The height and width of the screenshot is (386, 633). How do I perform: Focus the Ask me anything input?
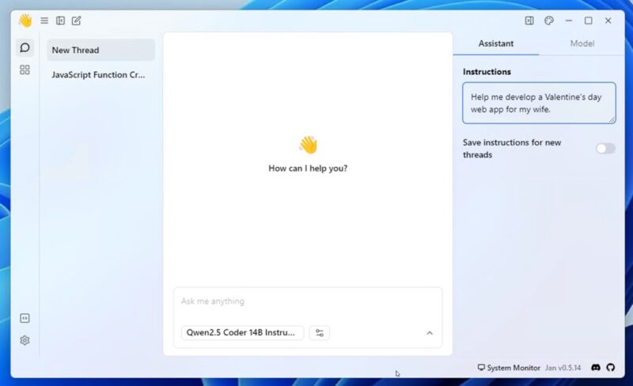pyautogui.click(x=307, y=301)
